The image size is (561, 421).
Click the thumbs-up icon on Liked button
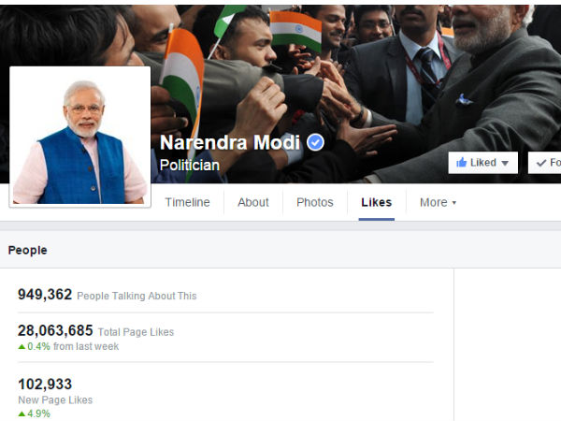(462, 163)
